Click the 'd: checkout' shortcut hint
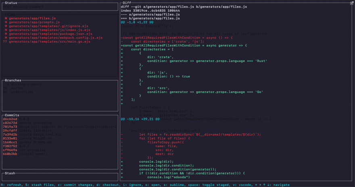The width and height of the screenshot is (355, 187). 108,185
